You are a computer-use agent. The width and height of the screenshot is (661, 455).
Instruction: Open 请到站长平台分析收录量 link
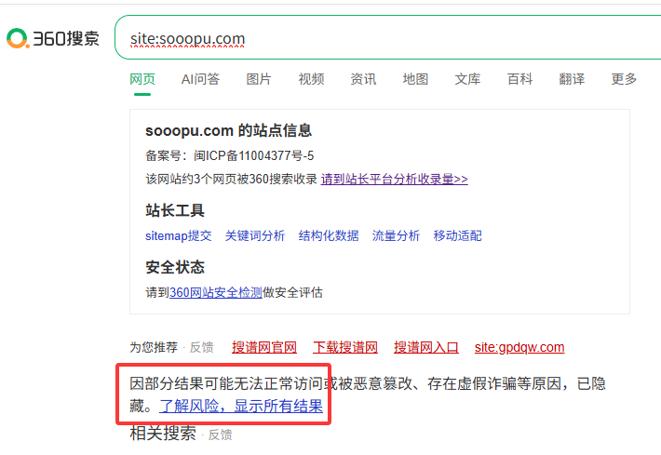[394, 179]
